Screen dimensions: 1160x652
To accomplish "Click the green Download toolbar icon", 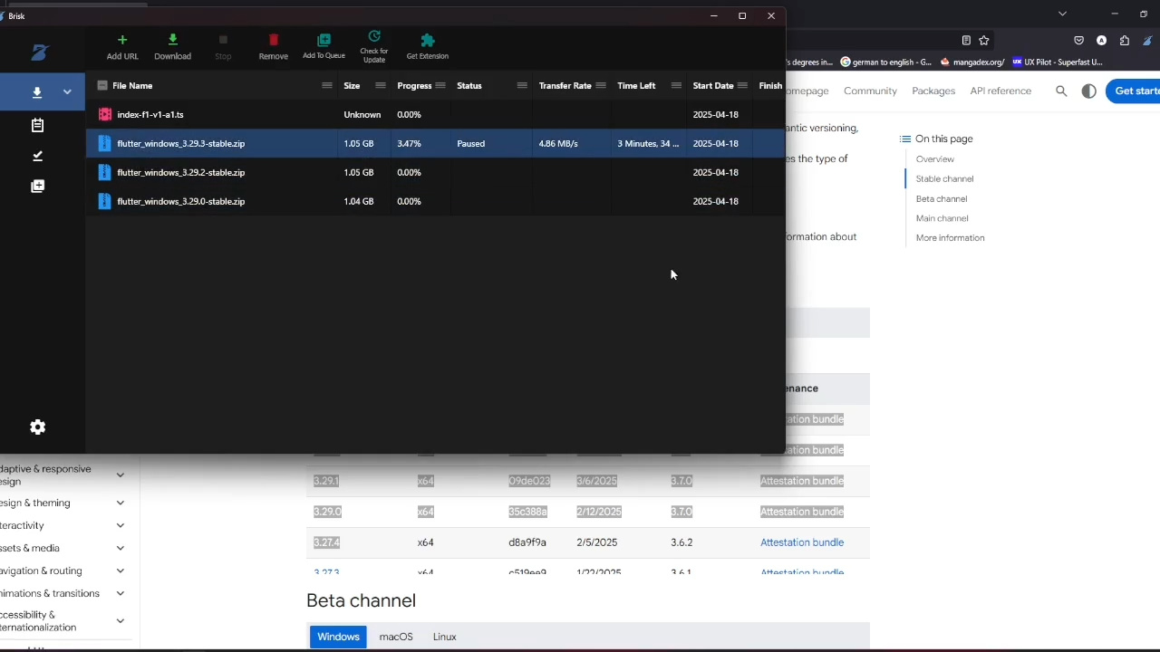I will 172,40.
